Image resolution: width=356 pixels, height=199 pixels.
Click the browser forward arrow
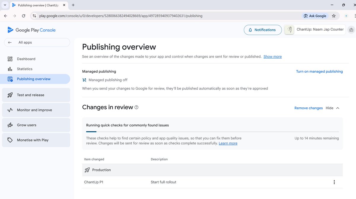(15, 16)
